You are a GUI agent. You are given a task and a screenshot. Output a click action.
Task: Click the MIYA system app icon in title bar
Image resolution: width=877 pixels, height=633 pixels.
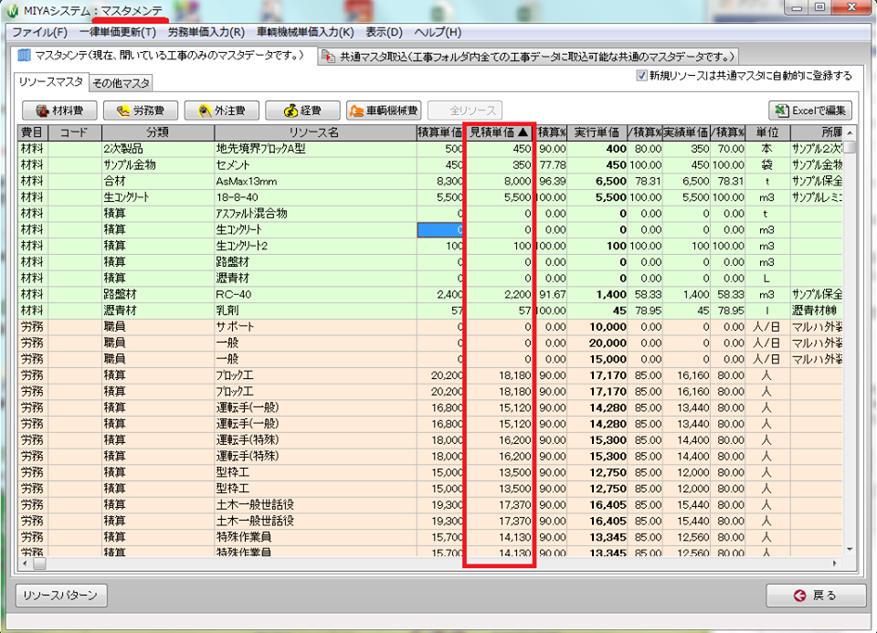[x=12, y=11]
